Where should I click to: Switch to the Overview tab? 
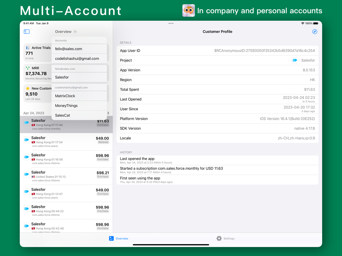[x=119, y=238]
